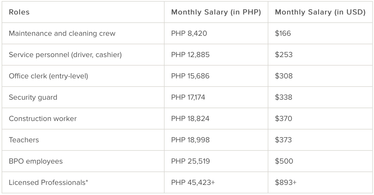This screenshot has height=195, width=374.
Task: Click the Roles column header
Action: [19, 12]
